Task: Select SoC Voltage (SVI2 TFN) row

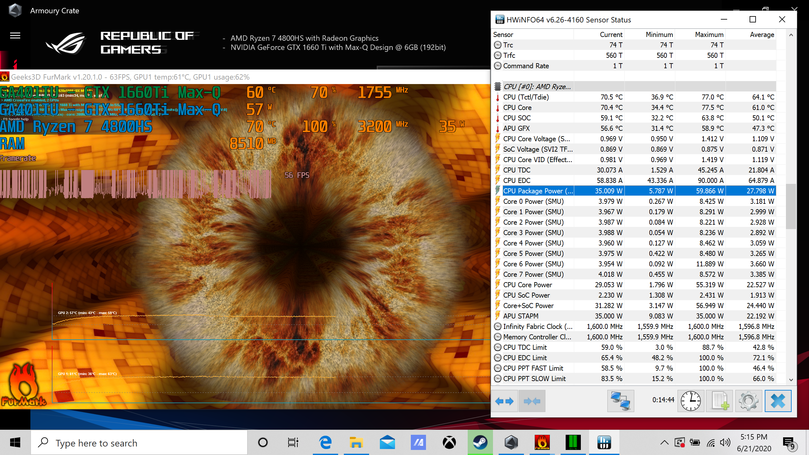Action: click(x=634, y=149)
